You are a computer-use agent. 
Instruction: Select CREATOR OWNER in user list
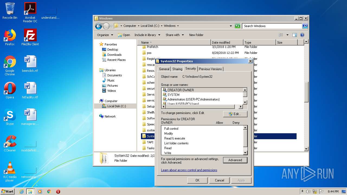[202, 90]
